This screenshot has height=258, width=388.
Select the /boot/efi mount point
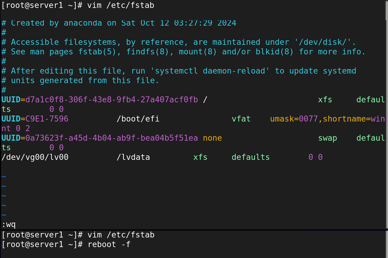[138, 119]
